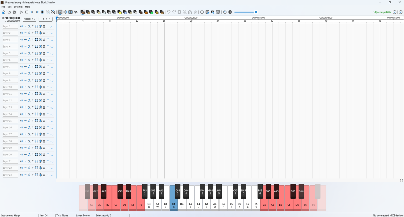
Task: Mute Layer 3 with its solo-note icon
Action: click(x=29, y=40)
